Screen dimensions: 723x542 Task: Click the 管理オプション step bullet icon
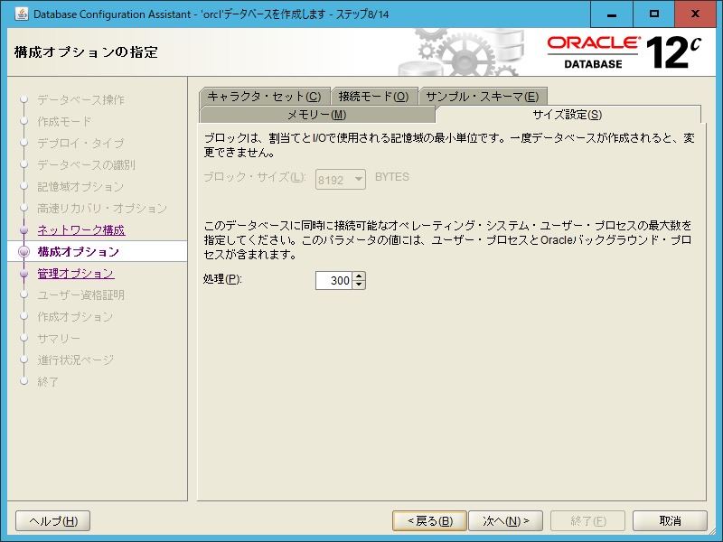[x=24, y=274]
